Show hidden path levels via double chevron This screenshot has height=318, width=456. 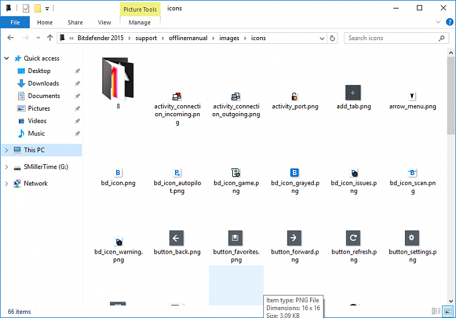[71, 38]
